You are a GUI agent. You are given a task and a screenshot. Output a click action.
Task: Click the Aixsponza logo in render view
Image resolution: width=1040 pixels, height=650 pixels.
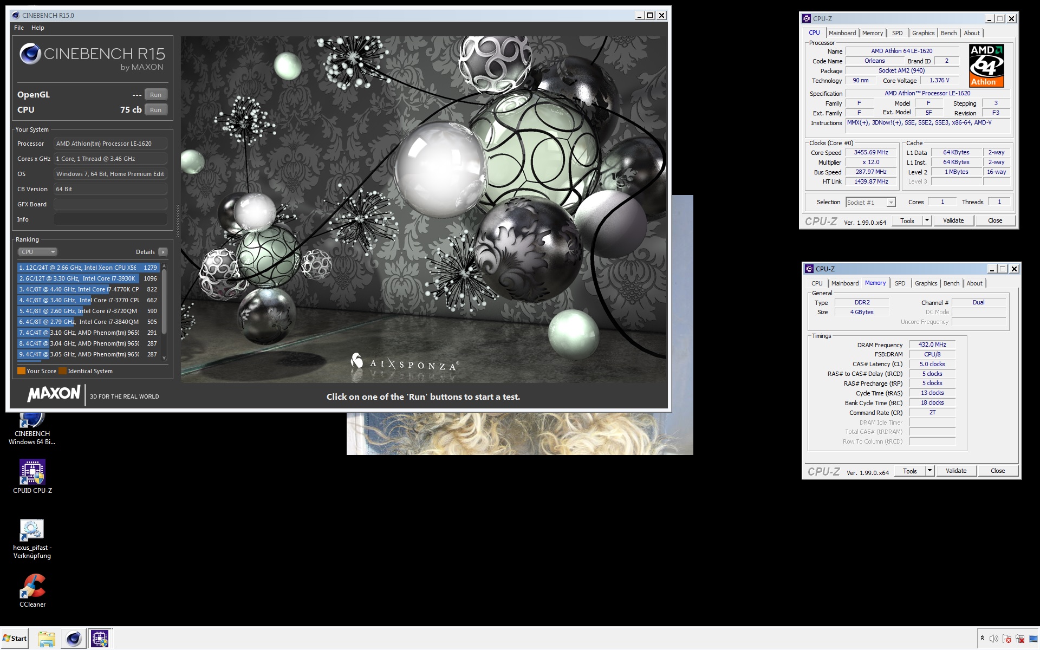tap(405, 363)
